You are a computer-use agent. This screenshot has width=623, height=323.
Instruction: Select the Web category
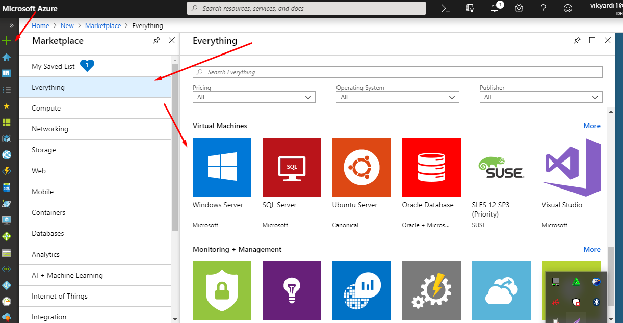coord(95,171)
